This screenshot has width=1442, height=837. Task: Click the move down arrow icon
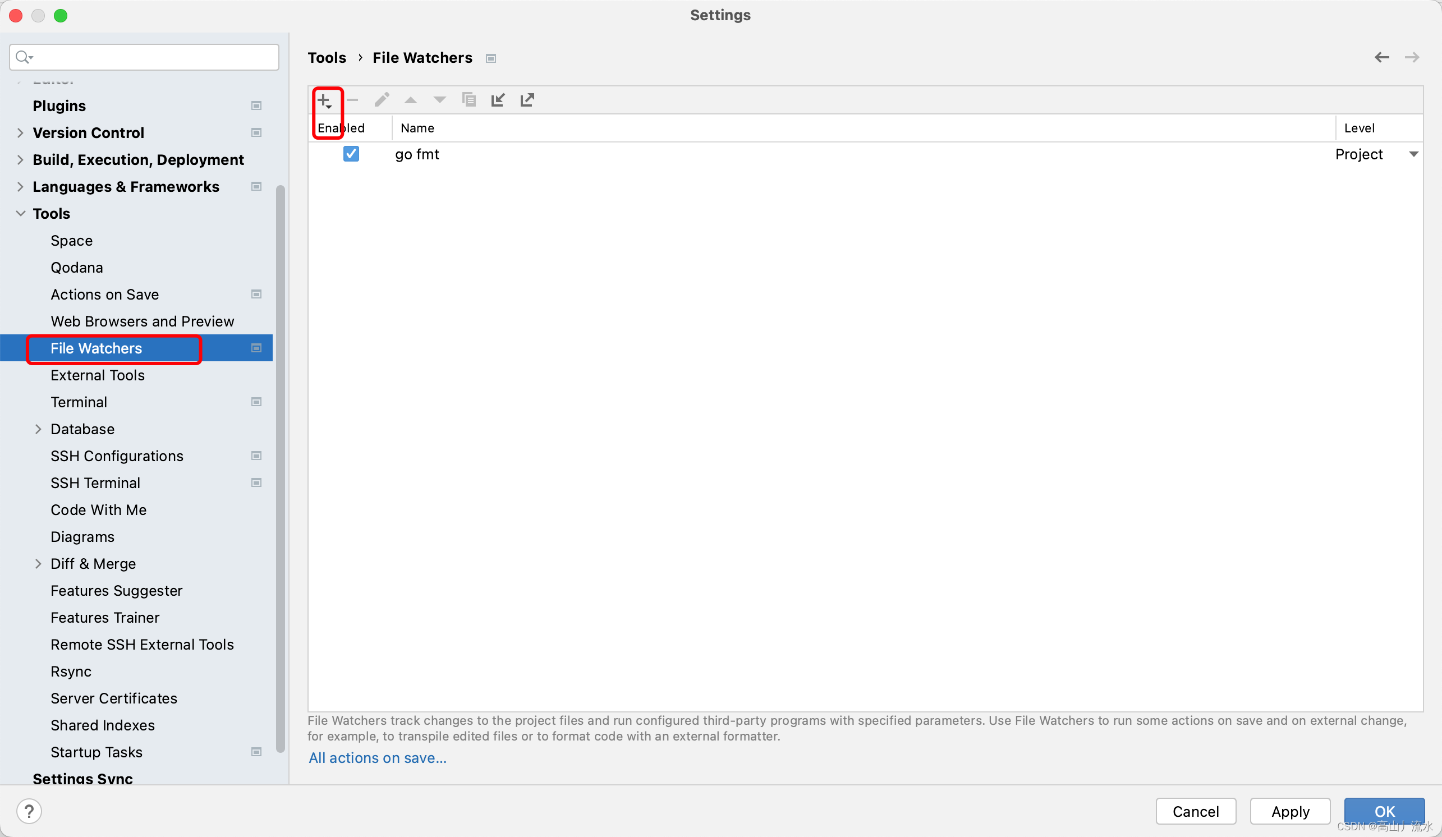[x=439, y=100]
